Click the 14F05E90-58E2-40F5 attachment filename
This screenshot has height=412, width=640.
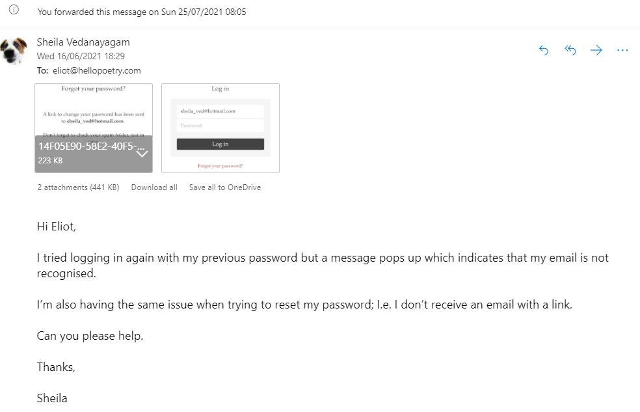tap(92, 146)
